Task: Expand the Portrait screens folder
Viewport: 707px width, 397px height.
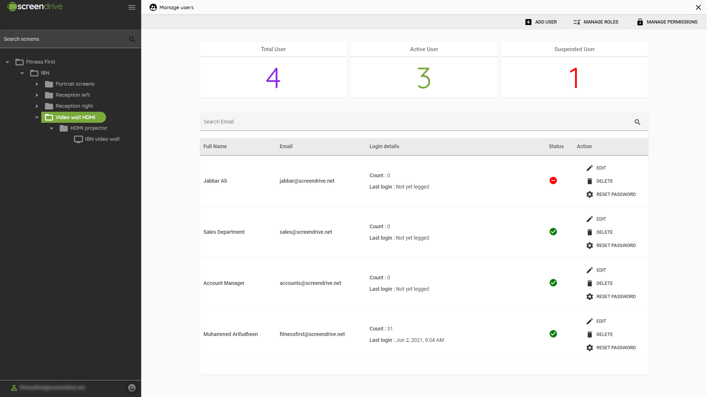Action: tap(37, 84)
